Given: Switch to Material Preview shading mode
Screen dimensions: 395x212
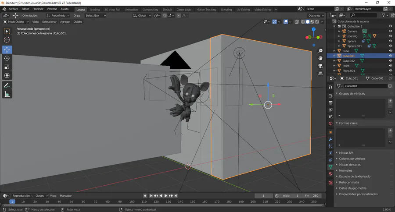Looking at the screenshot, I should 312,22.
